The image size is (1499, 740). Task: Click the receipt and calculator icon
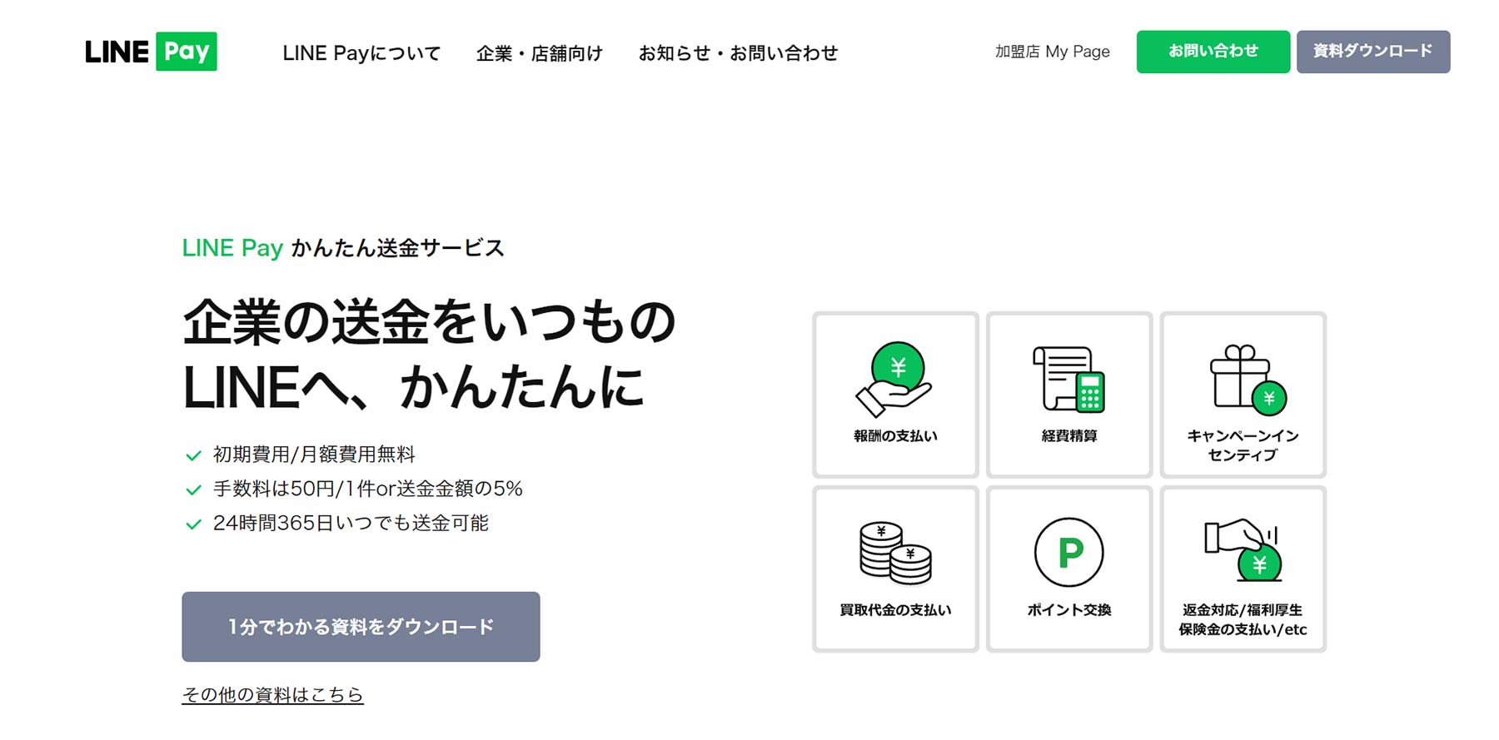coord(1069,380)
